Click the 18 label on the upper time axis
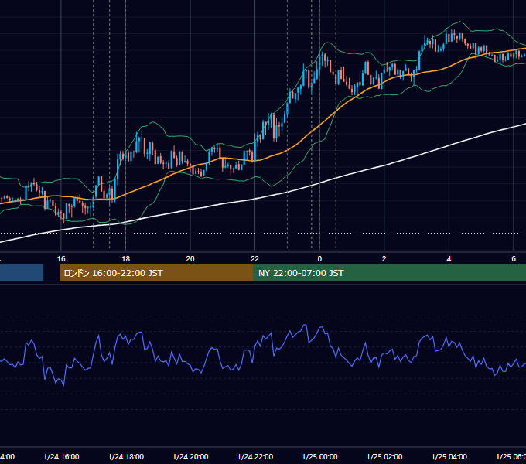526x464 pixels. (x=126, y=259)
